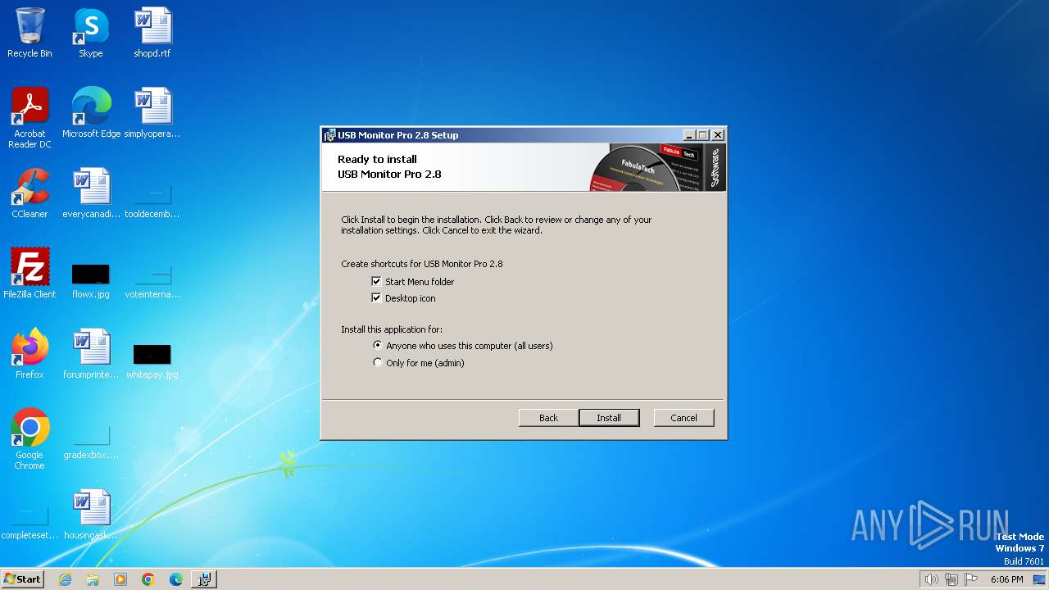Click the system clock showing 6:06 PM
1049x590 pixels.
click(1006, 579)
